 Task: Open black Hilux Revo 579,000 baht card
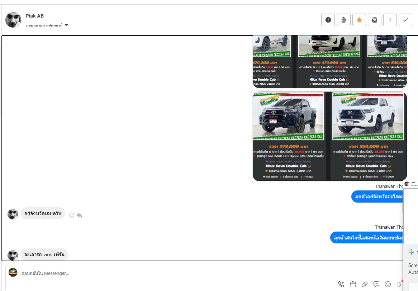pos(289,136)
